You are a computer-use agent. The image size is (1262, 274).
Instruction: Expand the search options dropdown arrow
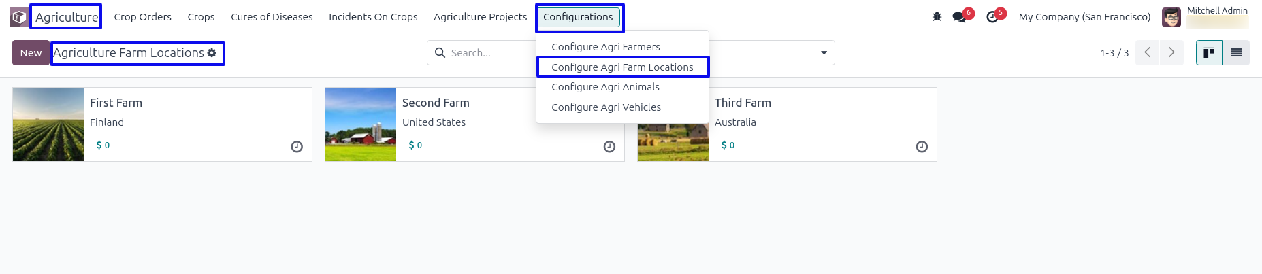click(x=824, y=53)
